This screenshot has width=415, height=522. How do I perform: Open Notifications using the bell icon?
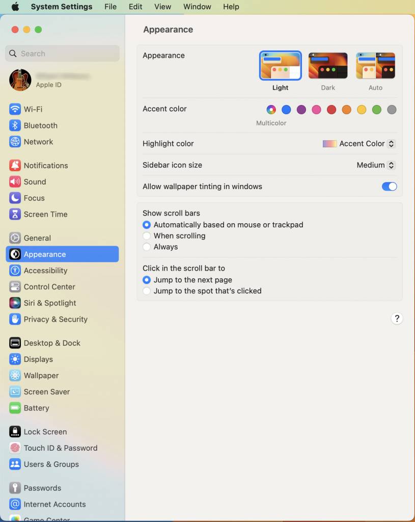[15, 165]
